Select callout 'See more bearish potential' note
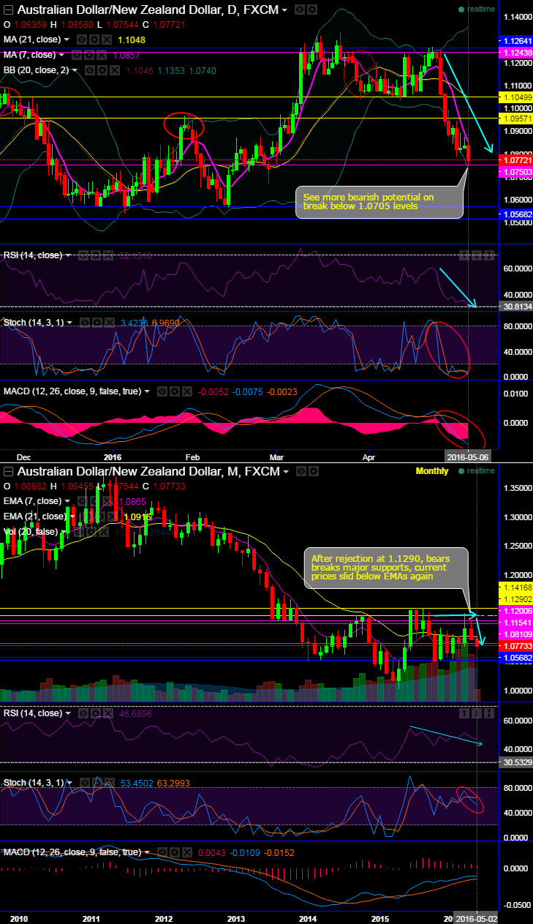The height and width of the screenshot is (924, 533). click(379, 202)
